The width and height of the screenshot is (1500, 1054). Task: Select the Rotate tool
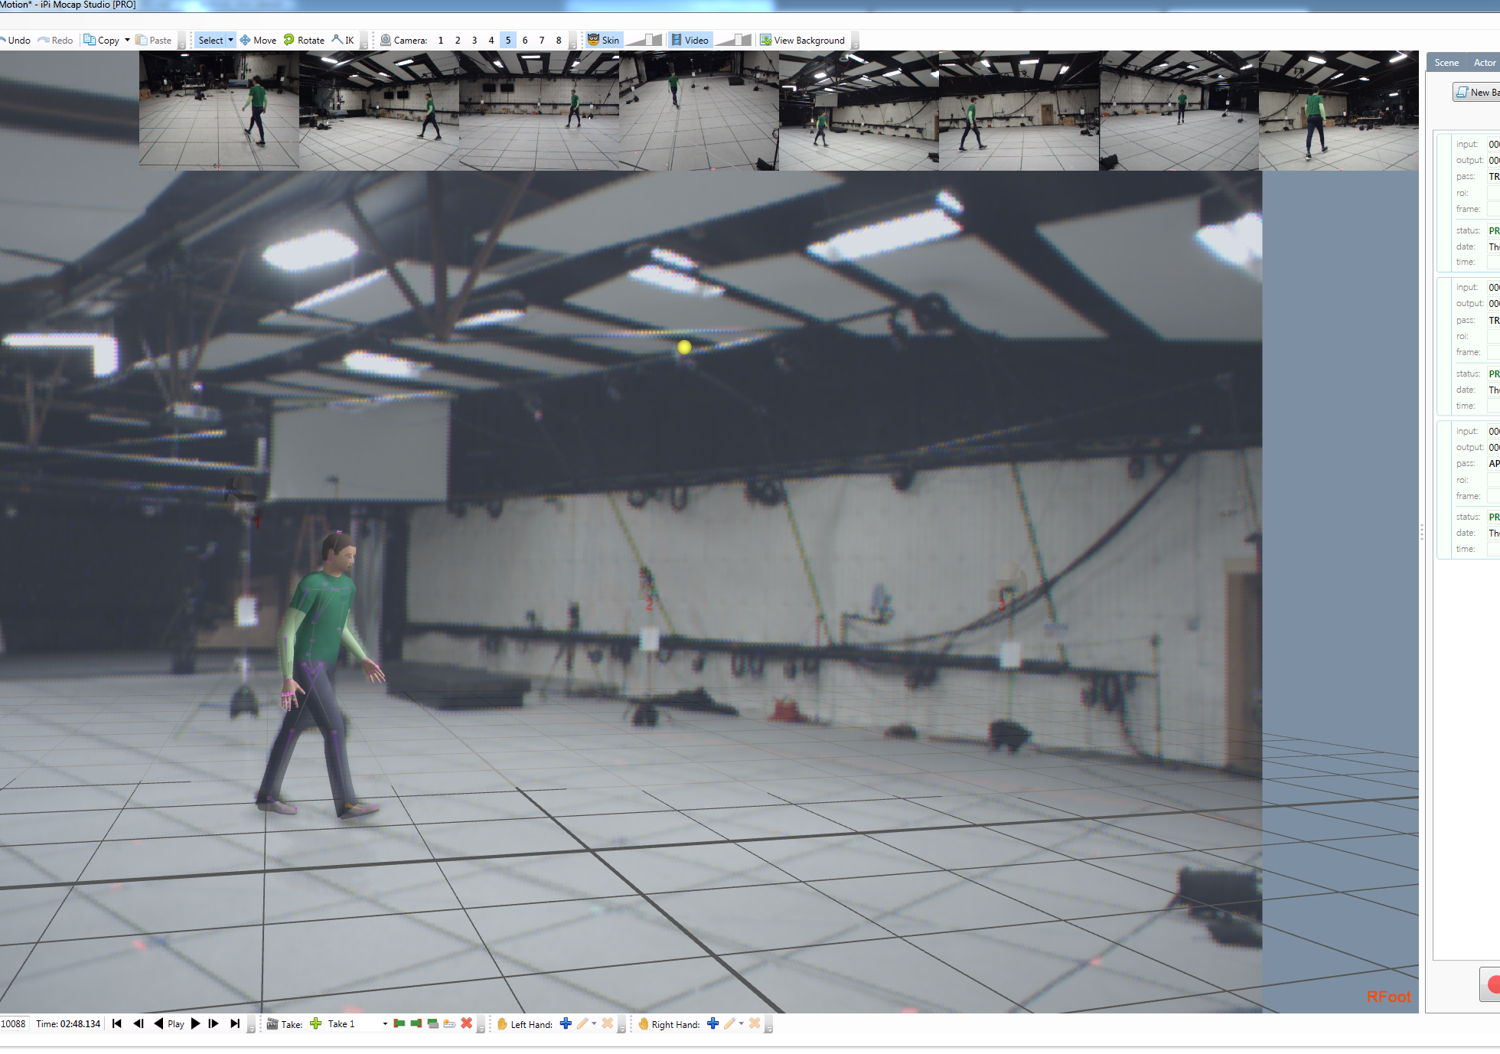tap(304, 41)
